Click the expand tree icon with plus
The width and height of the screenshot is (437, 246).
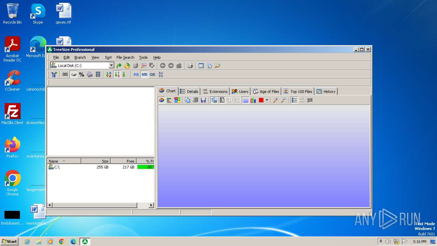pyautogui.click(x=54, y=74)
